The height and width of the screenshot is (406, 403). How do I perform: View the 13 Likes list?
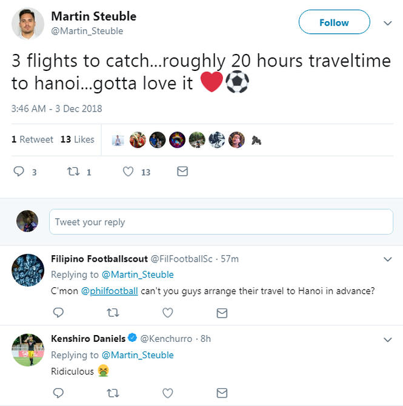point(78,139)
